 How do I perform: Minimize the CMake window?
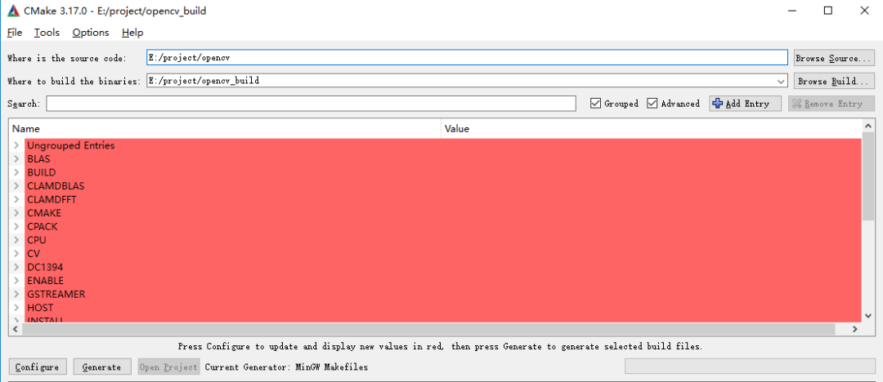tap(791, 11)
